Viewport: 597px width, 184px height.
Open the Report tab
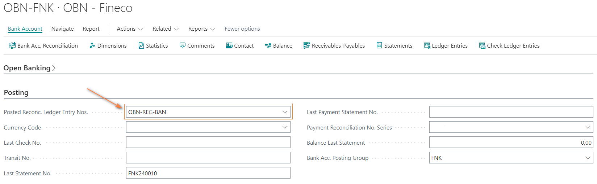click(91, 29)
